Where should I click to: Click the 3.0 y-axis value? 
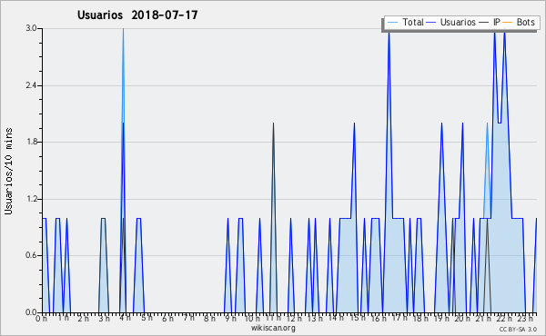point(31,28)
